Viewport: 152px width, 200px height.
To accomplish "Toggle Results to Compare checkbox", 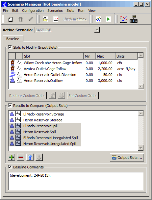I will pos(10,106).
